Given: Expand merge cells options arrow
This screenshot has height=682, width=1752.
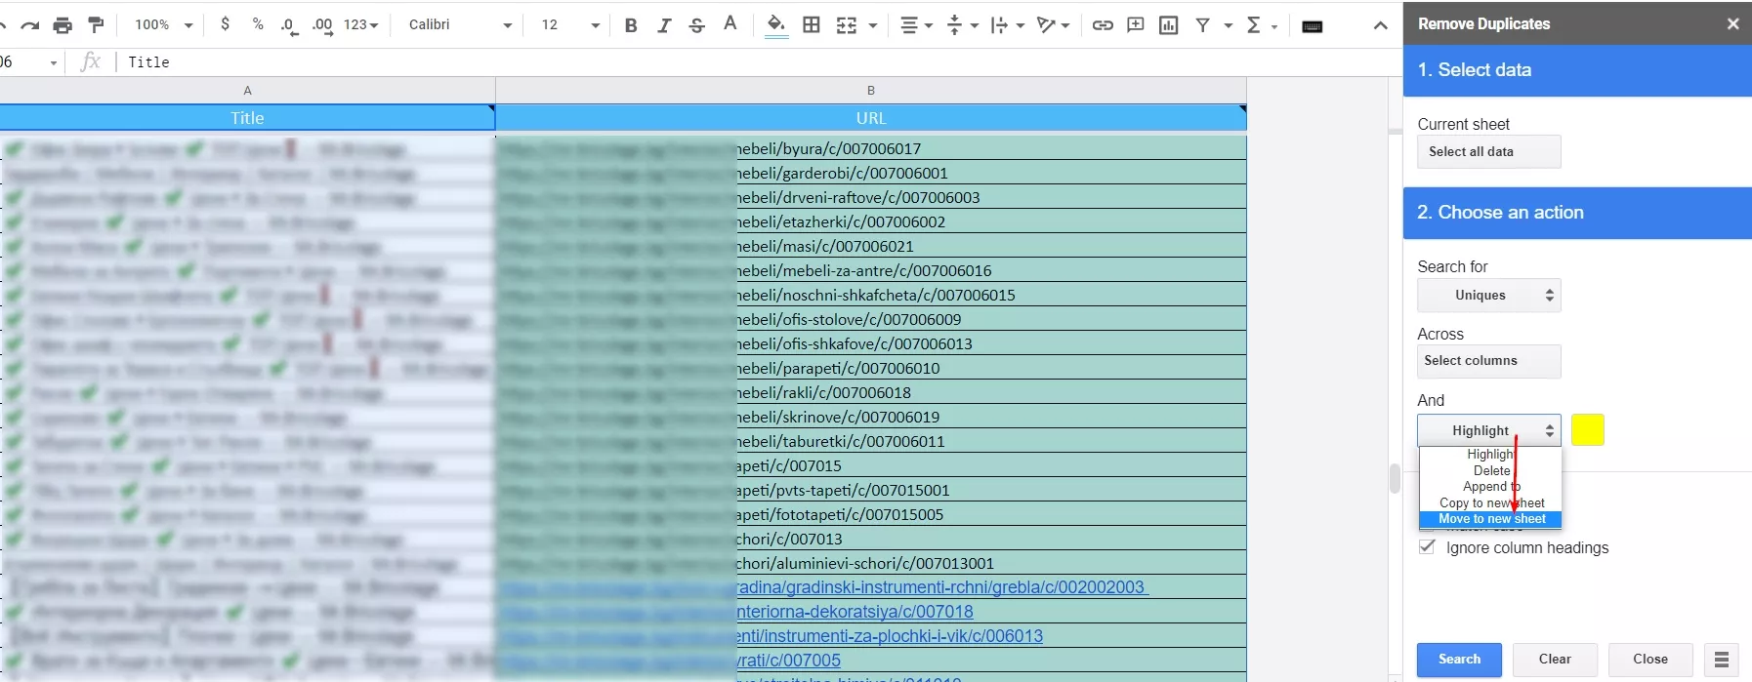Looking at the screenshot, I should [873, 25].
